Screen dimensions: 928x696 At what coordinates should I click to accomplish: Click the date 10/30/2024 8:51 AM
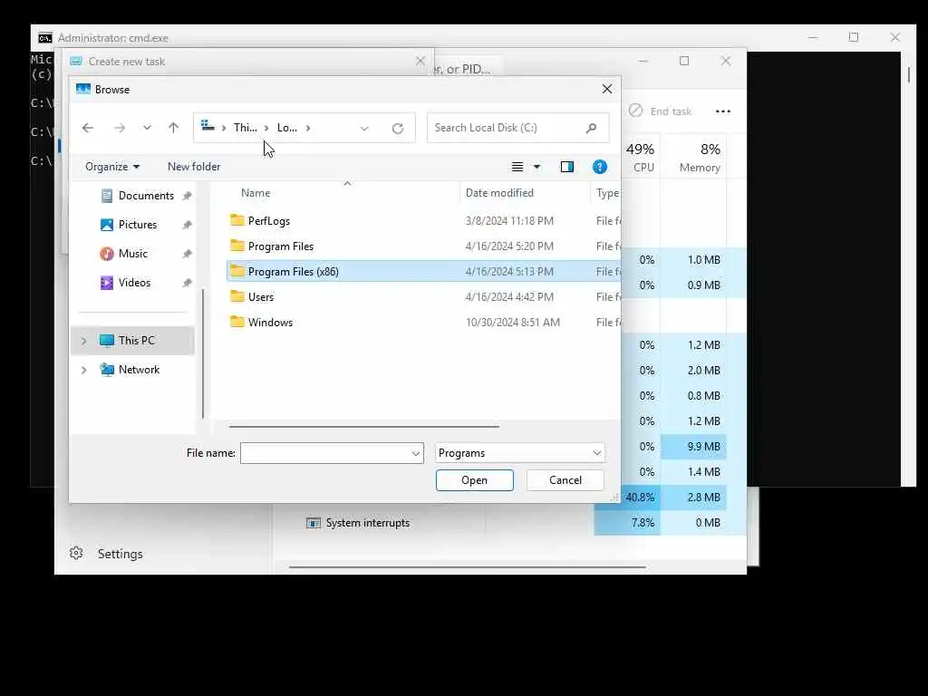click(513, 323)
